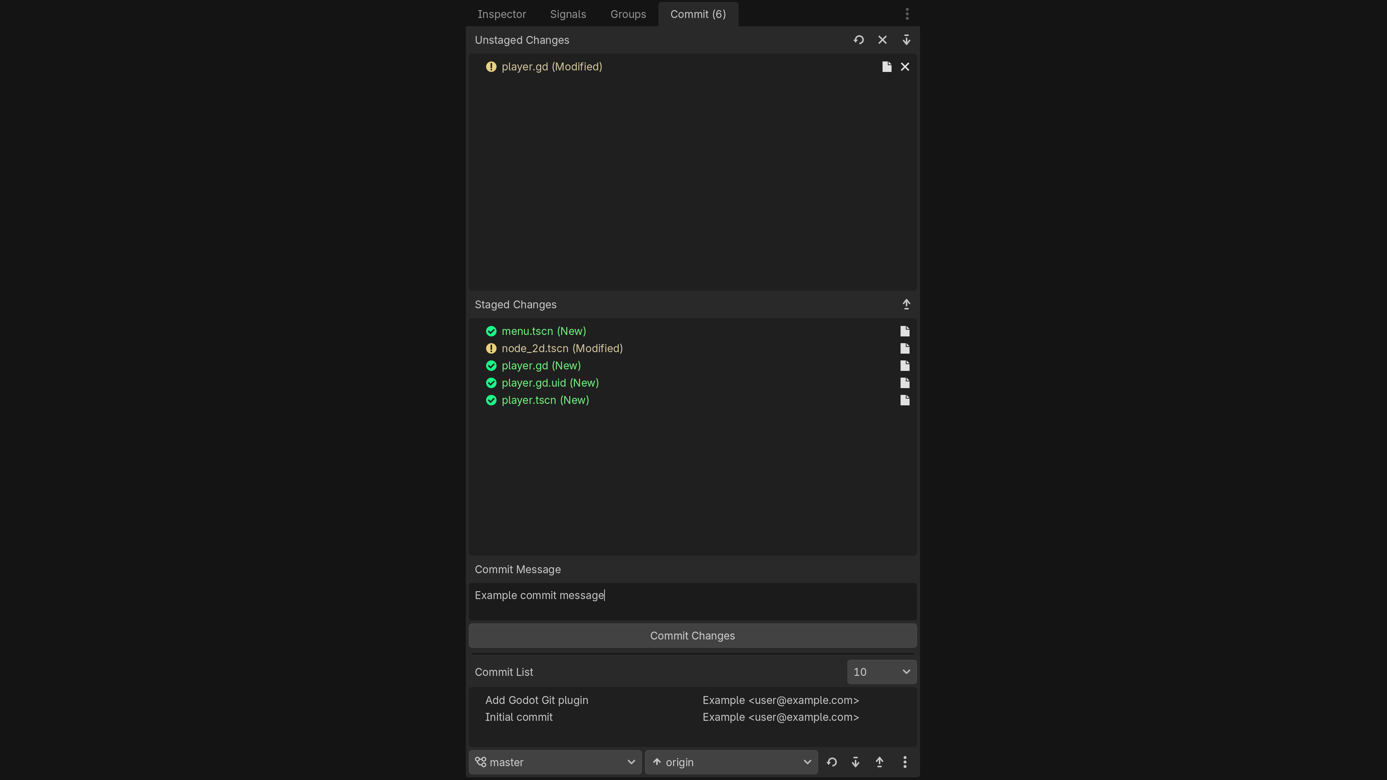Open the file icon for player.tscn
Image resolution: width=1387 pixels, height=780 pixels.
(905, 400)
